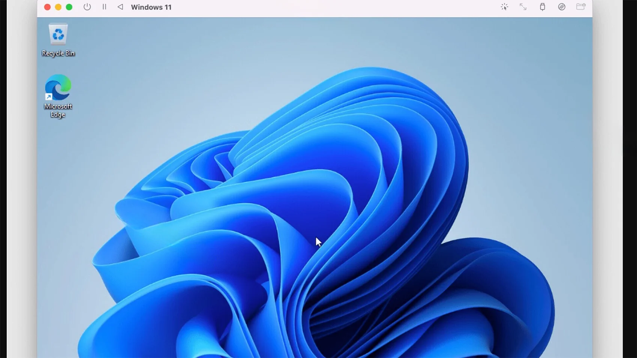Click the blue bloom wallpaper center

318,210
